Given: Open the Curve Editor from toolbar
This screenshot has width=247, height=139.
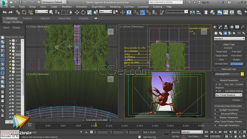Looking at the screenshot, I should pyautogui.click(x=226, y=12).
